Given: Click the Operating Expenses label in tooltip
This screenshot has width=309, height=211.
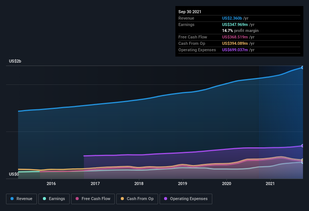Looking at the screenshot, I should click(197, 50).
